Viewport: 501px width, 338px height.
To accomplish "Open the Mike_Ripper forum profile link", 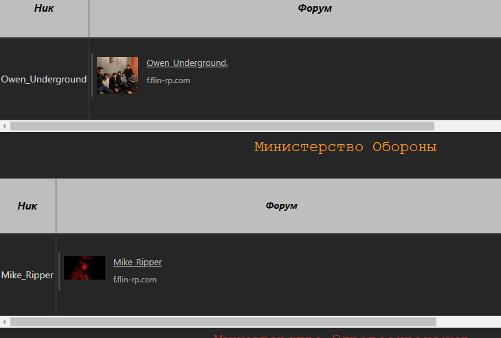I will [137, 262].
